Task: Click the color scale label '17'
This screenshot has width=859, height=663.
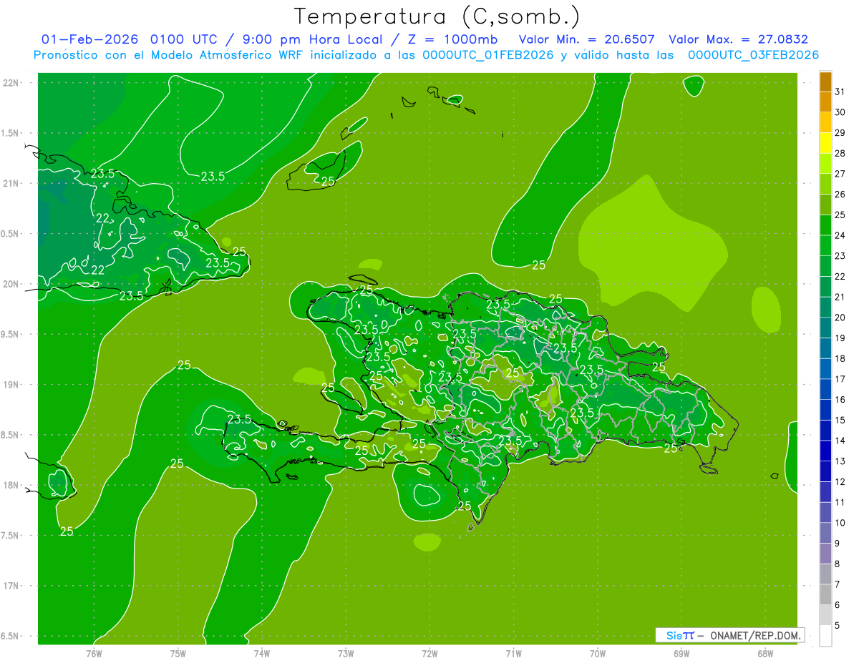Action: click(x=840, y=379)
